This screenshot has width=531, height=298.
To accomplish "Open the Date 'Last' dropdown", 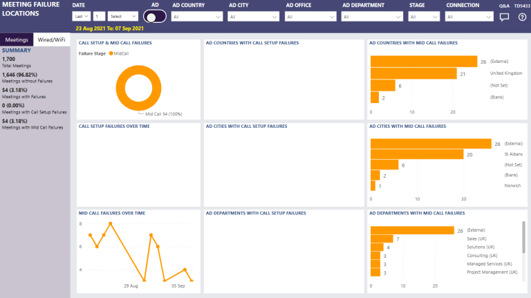I will [x=81, y=17].
